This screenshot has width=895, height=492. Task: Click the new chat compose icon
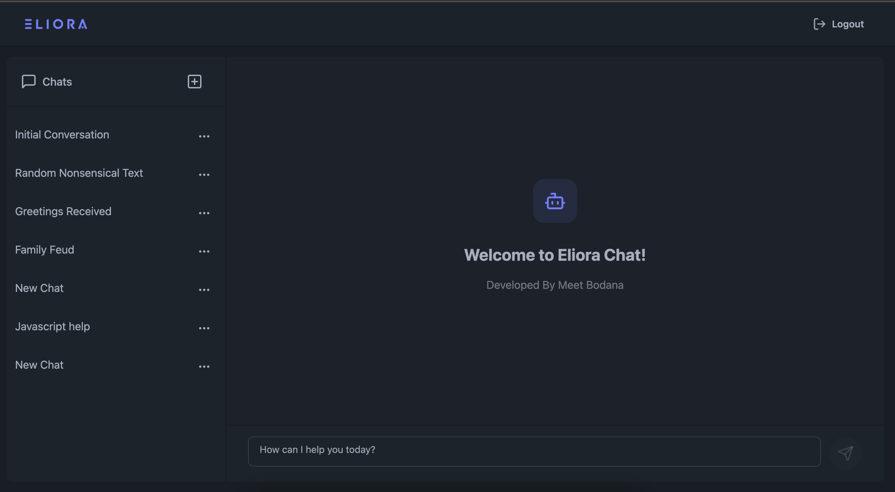tap(195, 81)
